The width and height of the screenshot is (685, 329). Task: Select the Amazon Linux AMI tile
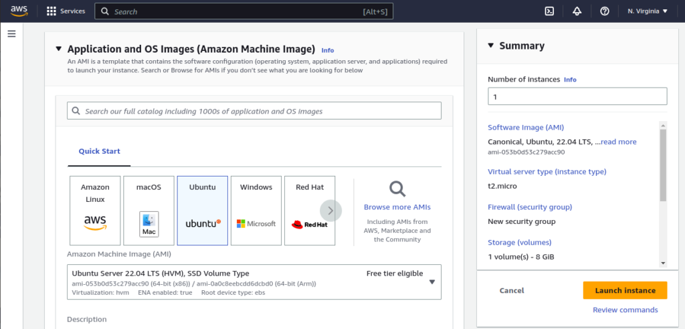click(x=95, y=210)
